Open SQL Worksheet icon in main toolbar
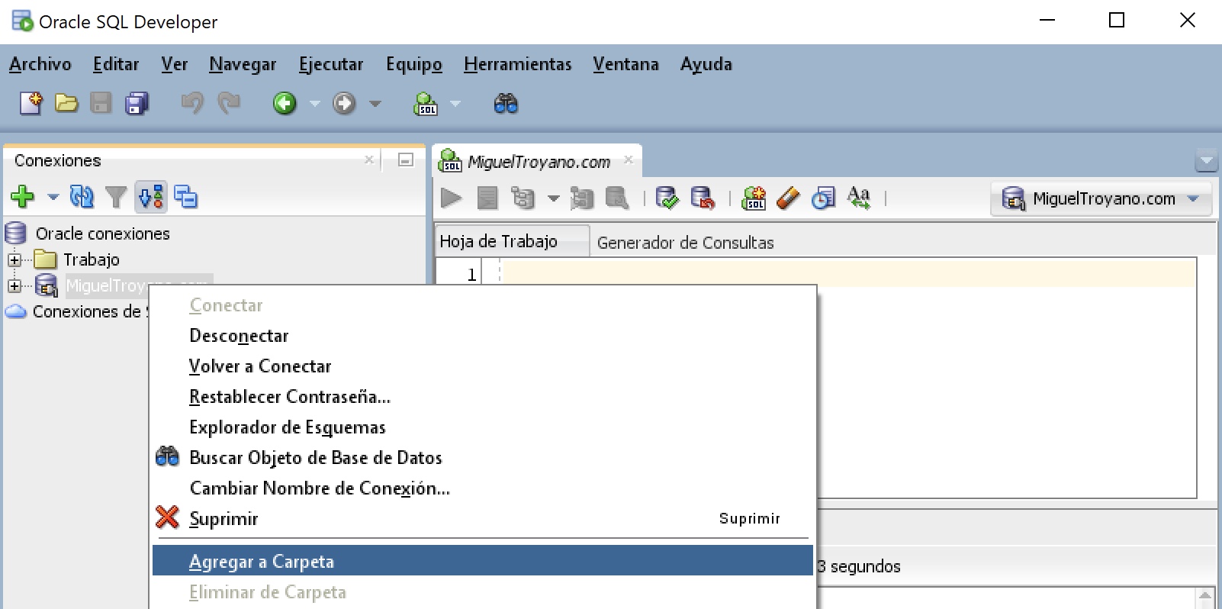The image size is (1222, 609). pyautogui.click(x=426, y=103)
